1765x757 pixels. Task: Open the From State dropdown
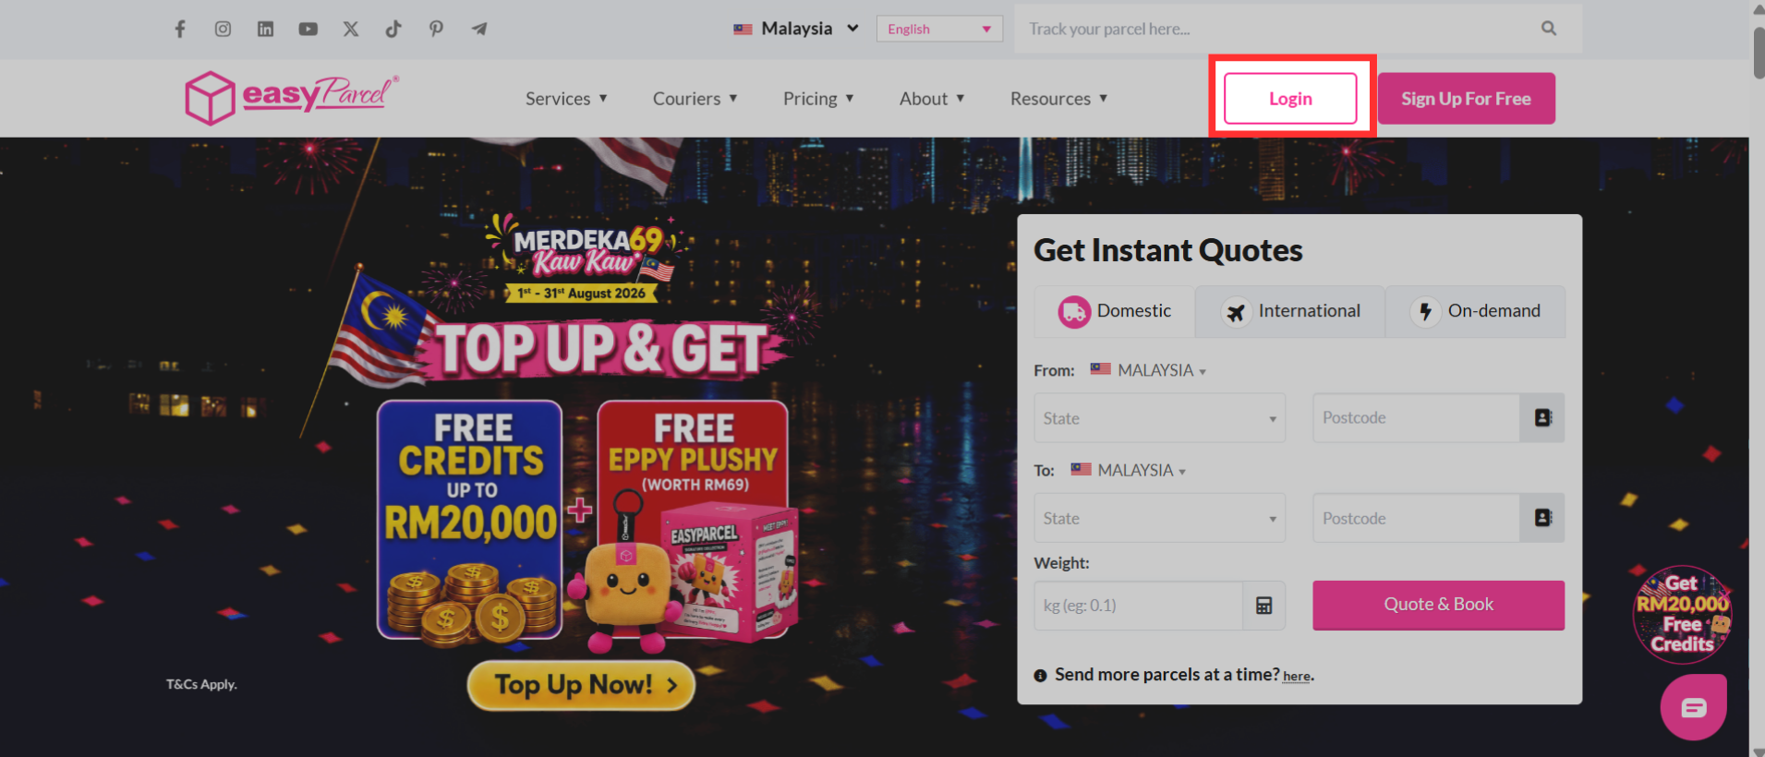[1159, 418]
